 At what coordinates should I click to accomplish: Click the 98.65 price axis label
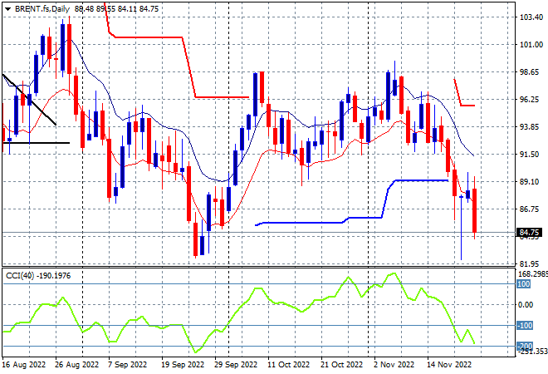pos(530,71)
